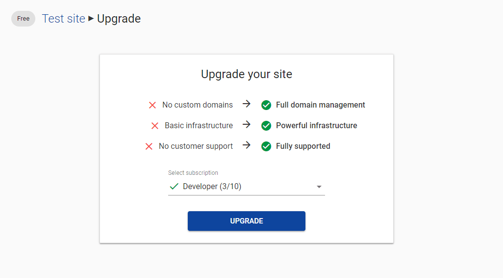Click red X beside Basic infrastructure
The image size is (503, 278).
(x=154, y=126)
